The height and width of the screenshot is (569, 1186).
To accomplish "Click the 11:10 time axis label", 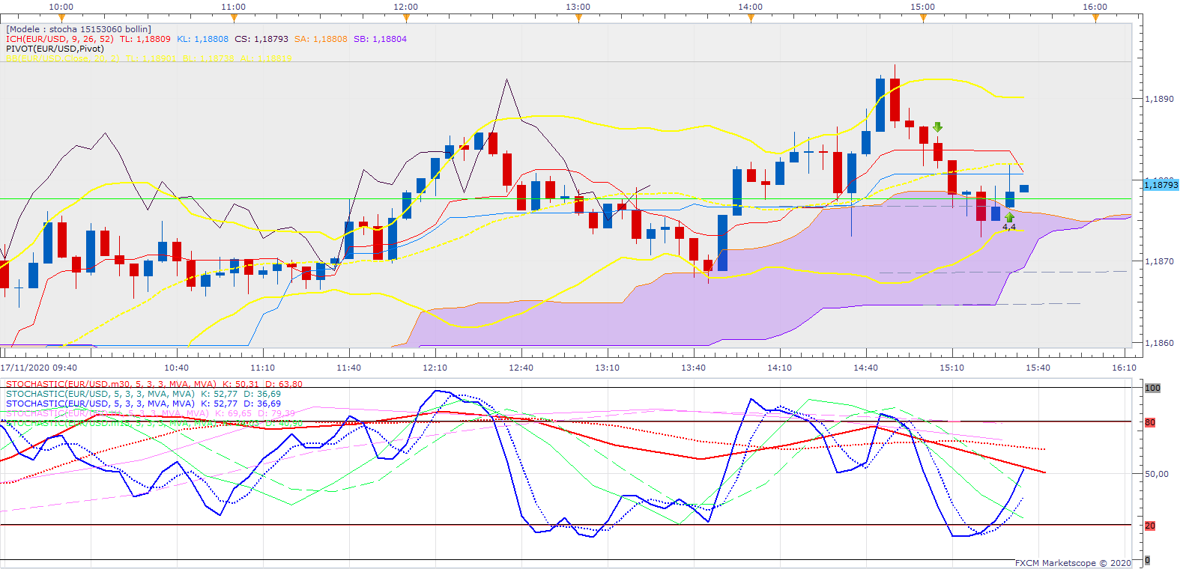I will [263, 368].
